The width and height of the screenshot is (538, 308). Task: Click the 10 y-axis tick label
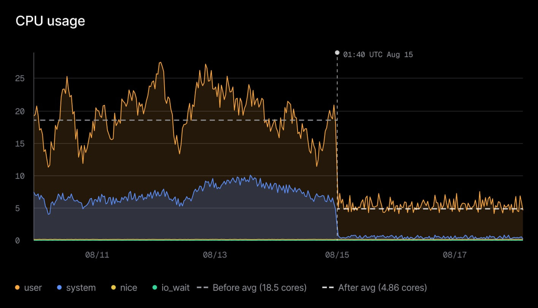(x=20, y=176)
